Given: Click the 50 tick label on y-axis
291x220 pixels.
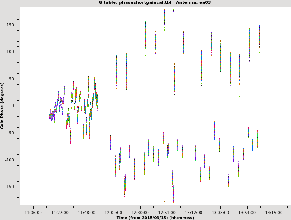Looking at the screenshot, I should [x=15, y=79].
